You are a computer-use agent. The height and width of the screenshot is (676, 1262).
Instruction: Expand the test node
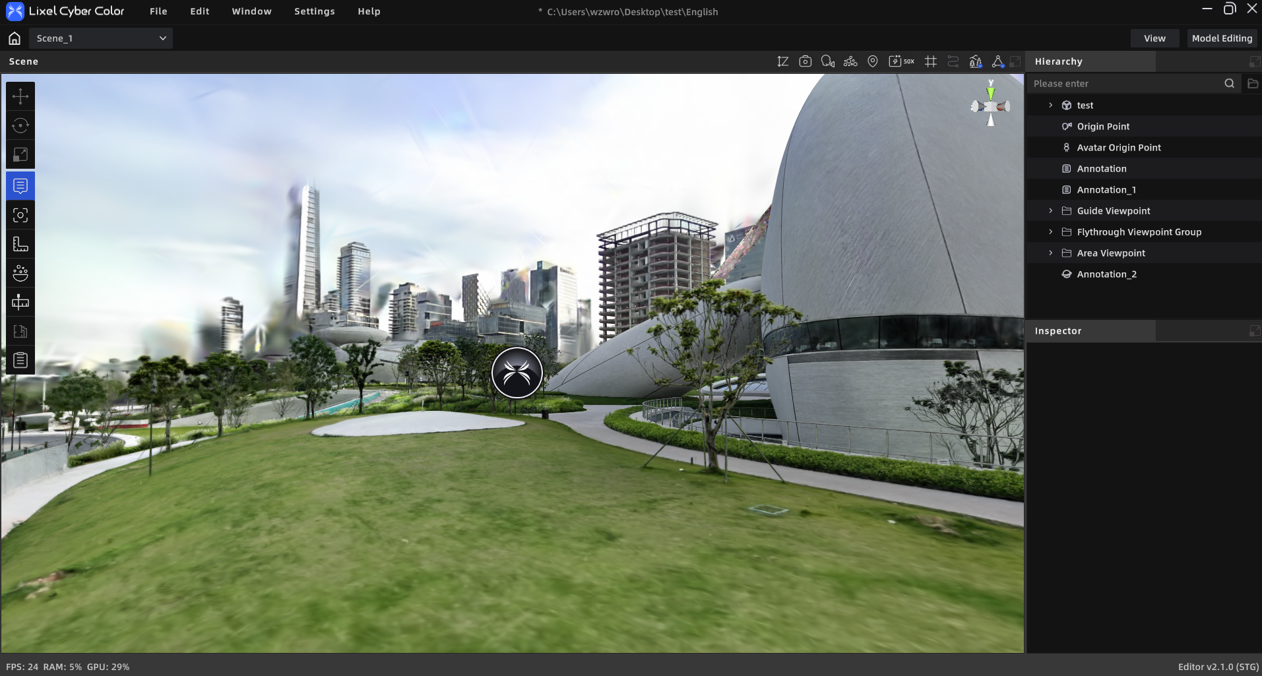pos(1051,105)
